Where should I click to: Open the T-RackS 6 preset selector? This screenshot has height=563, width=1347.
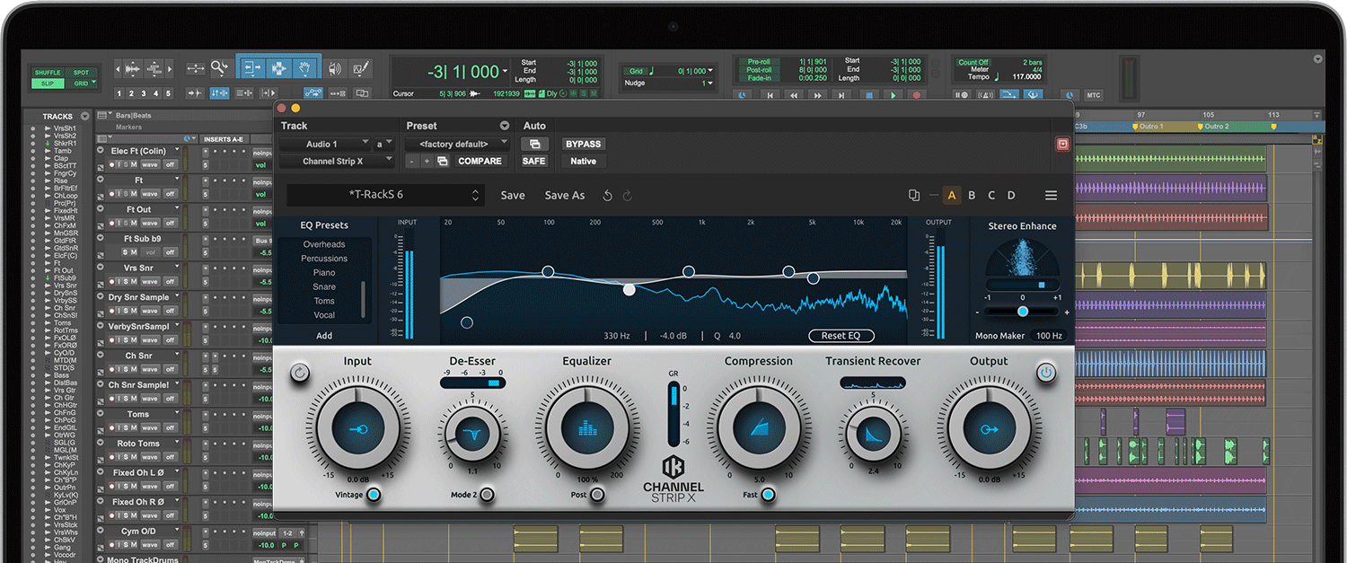click(385, 196)
